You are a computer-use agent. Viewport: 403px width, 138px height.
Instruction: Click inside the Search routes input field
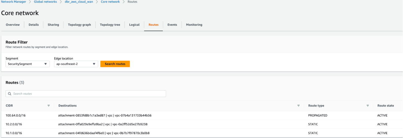(86, 94)
